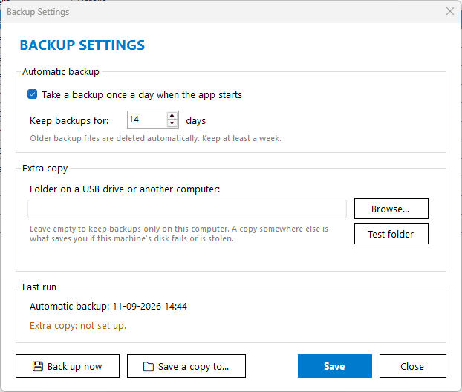Click the 'Folder on a USB drive' label
The image size is (462, 392).
click(125, 189)
